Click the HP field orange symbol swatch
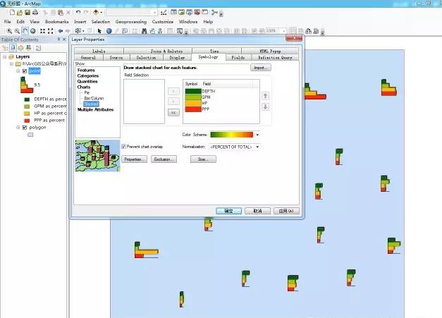442x318 pixels. [x=193, y=103]
